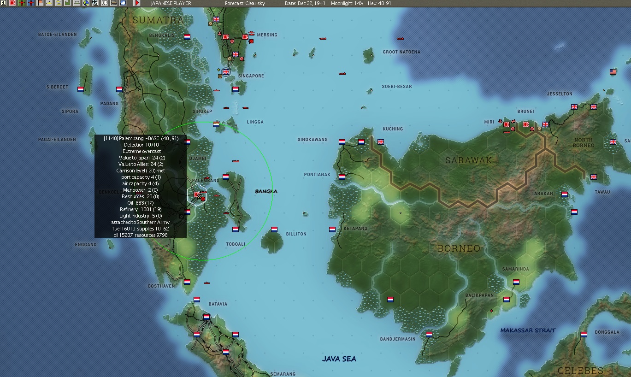Screen dimensions: 631x377
Task: Click the Japanese rising sun flag toolbar icon
Action: (12, 3)
